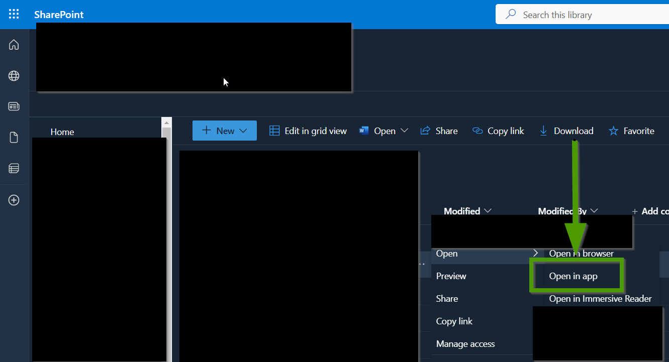Image resolution: width=669 pixels, height=362 pixels.
Task: Select the Lists icon in the sidebar
Action: [14, 168]
